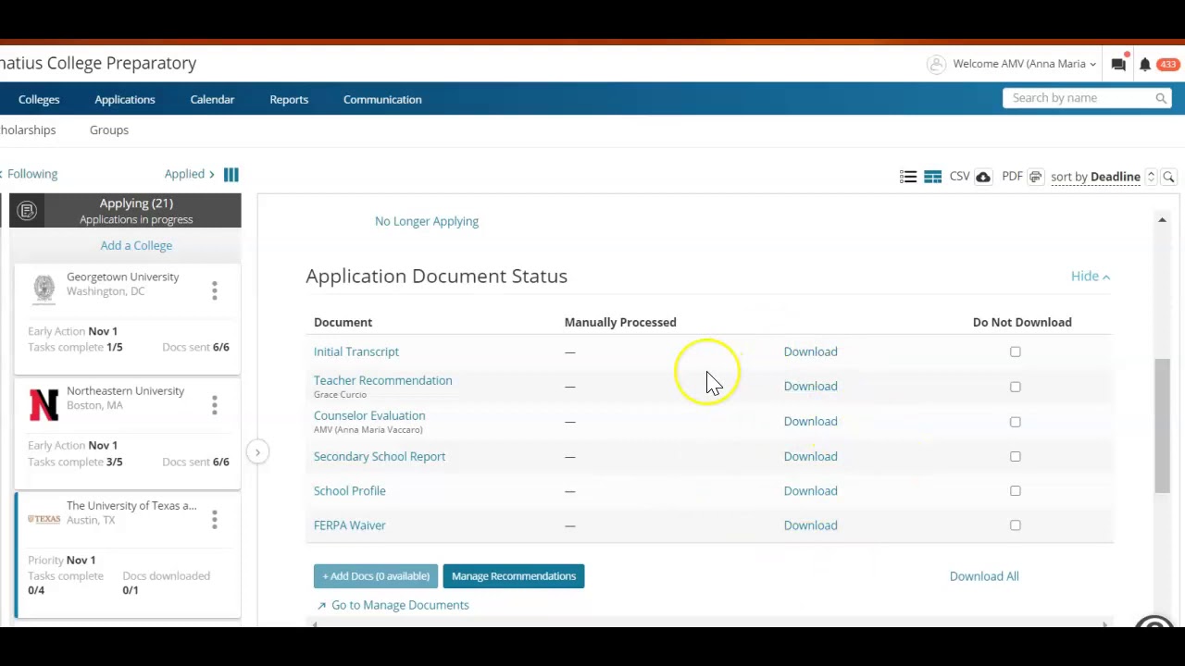Click Download All link

pos(984,576)
